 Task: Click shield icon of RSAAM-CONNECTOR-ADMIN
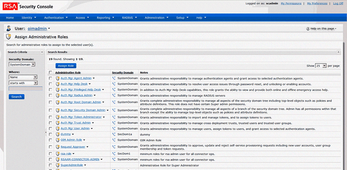[x=58, y=159]
